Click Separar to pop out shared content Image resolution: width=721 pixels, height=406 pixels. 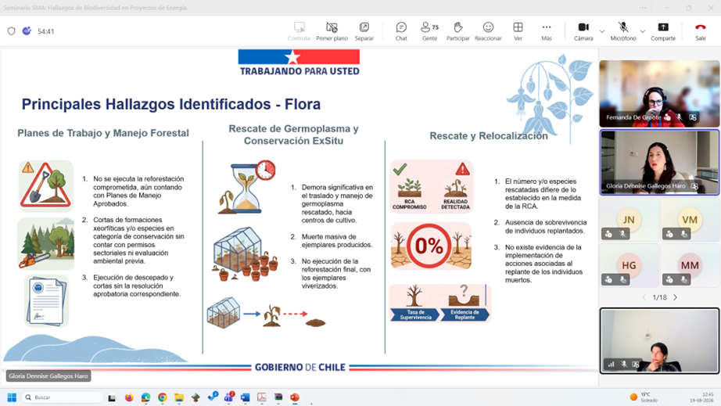tap(364, 31)
